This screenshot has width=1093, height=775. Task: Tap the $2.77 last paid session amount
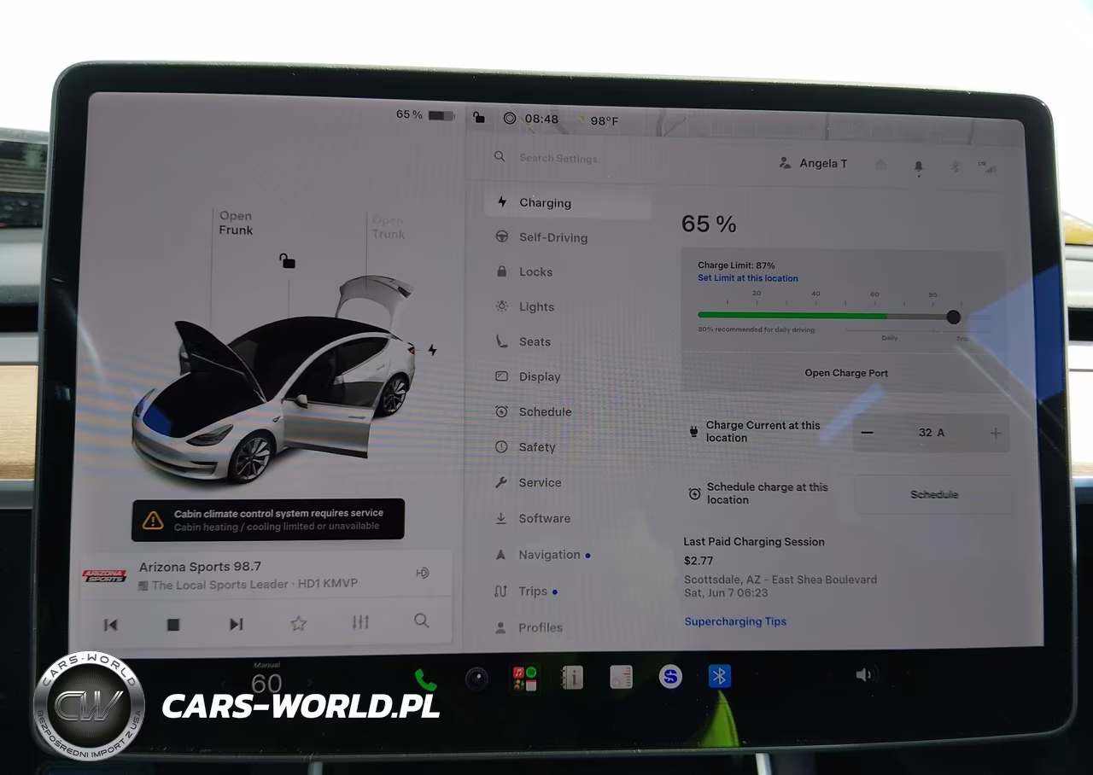tap(698, 561)
